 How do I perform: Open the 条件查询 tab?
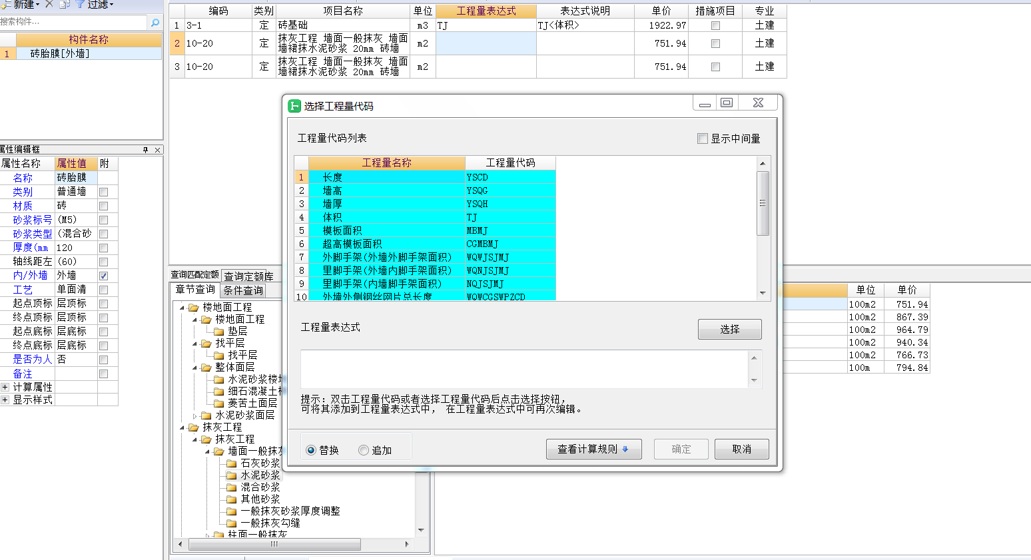[243, 290]
